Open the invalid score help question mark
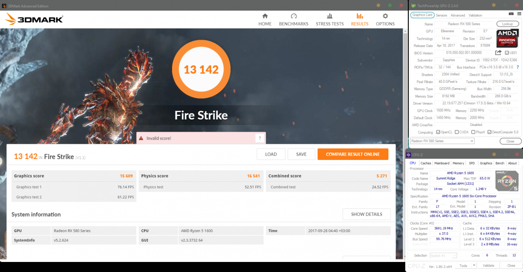523x272 pixels. tap(260, 138)
